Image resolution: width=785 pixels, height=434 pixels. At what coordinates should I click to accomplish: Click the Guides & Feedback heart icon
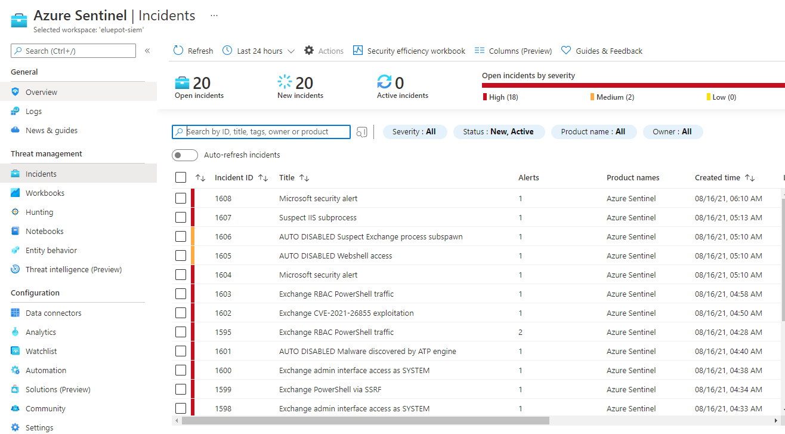pyautogui.click(x=566, y=51)
